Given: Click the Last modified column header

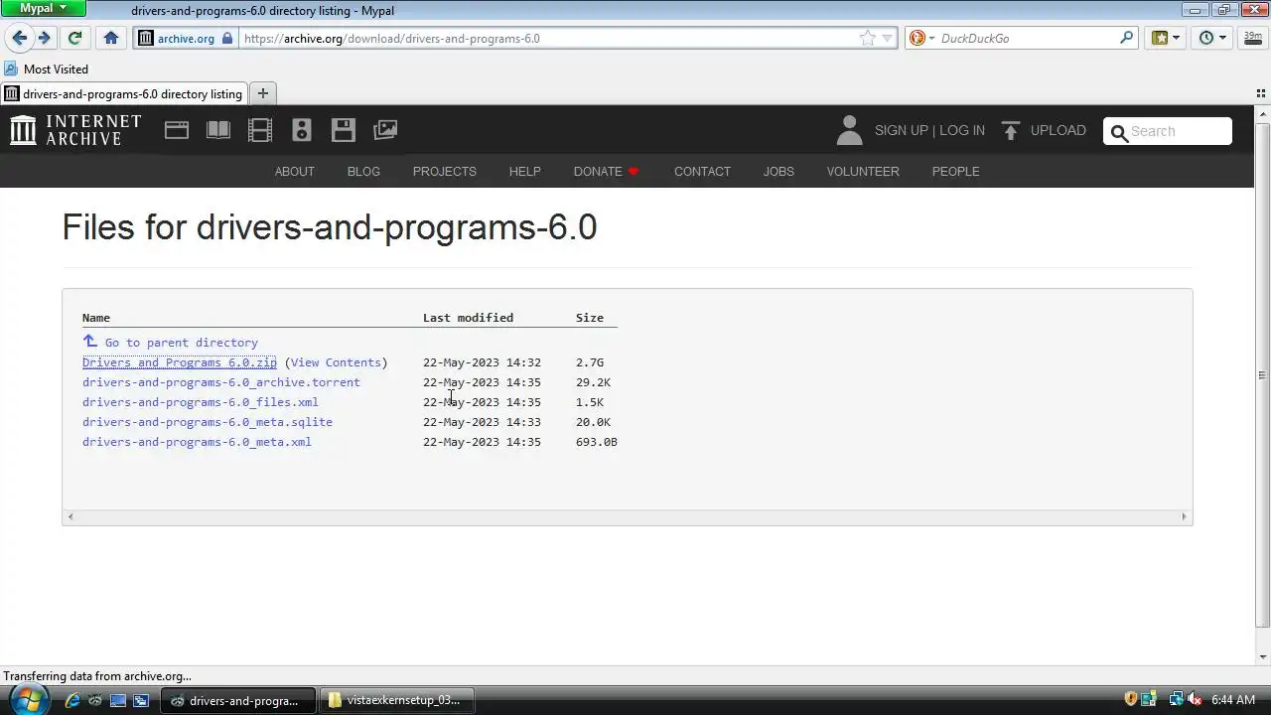Looking at the screenshot, I should tap(468, 318).
